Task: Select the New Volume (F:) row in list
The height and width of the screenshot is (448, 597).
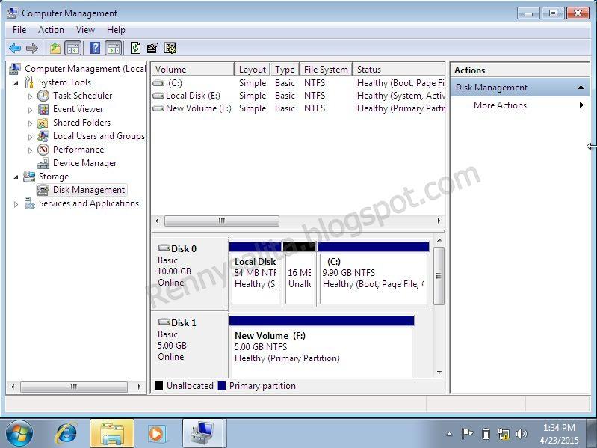Action: pos(298,108)
